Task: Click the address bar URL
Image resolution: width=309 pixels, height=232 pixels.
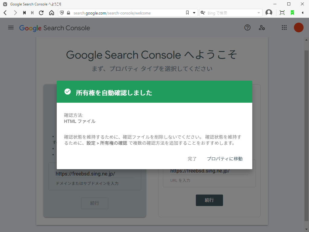Action: tap(112, 13)
